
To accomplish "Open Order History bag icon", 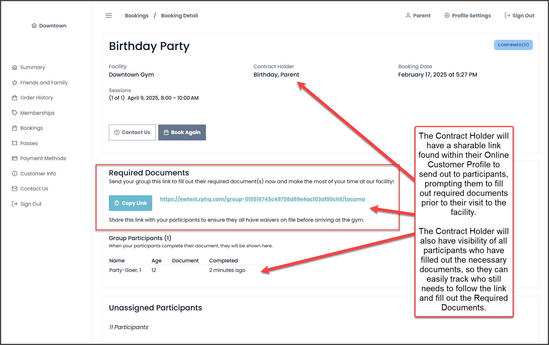I will (x=15, y=98).
